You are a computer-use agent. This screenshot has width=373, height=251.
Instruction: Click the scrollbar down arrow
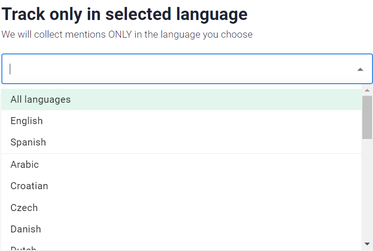(x=367, y=244)
